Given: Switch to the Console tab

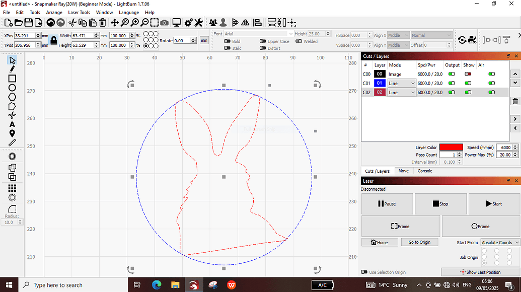Looking at the screenshot, I should [424, 171].
